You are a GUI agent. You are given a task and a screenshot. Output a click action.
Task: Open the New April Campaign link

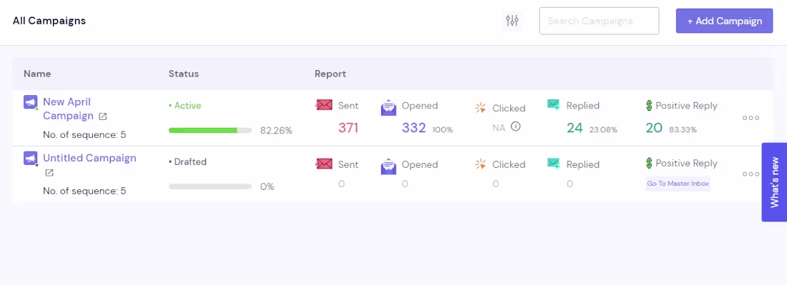point(68,109)
